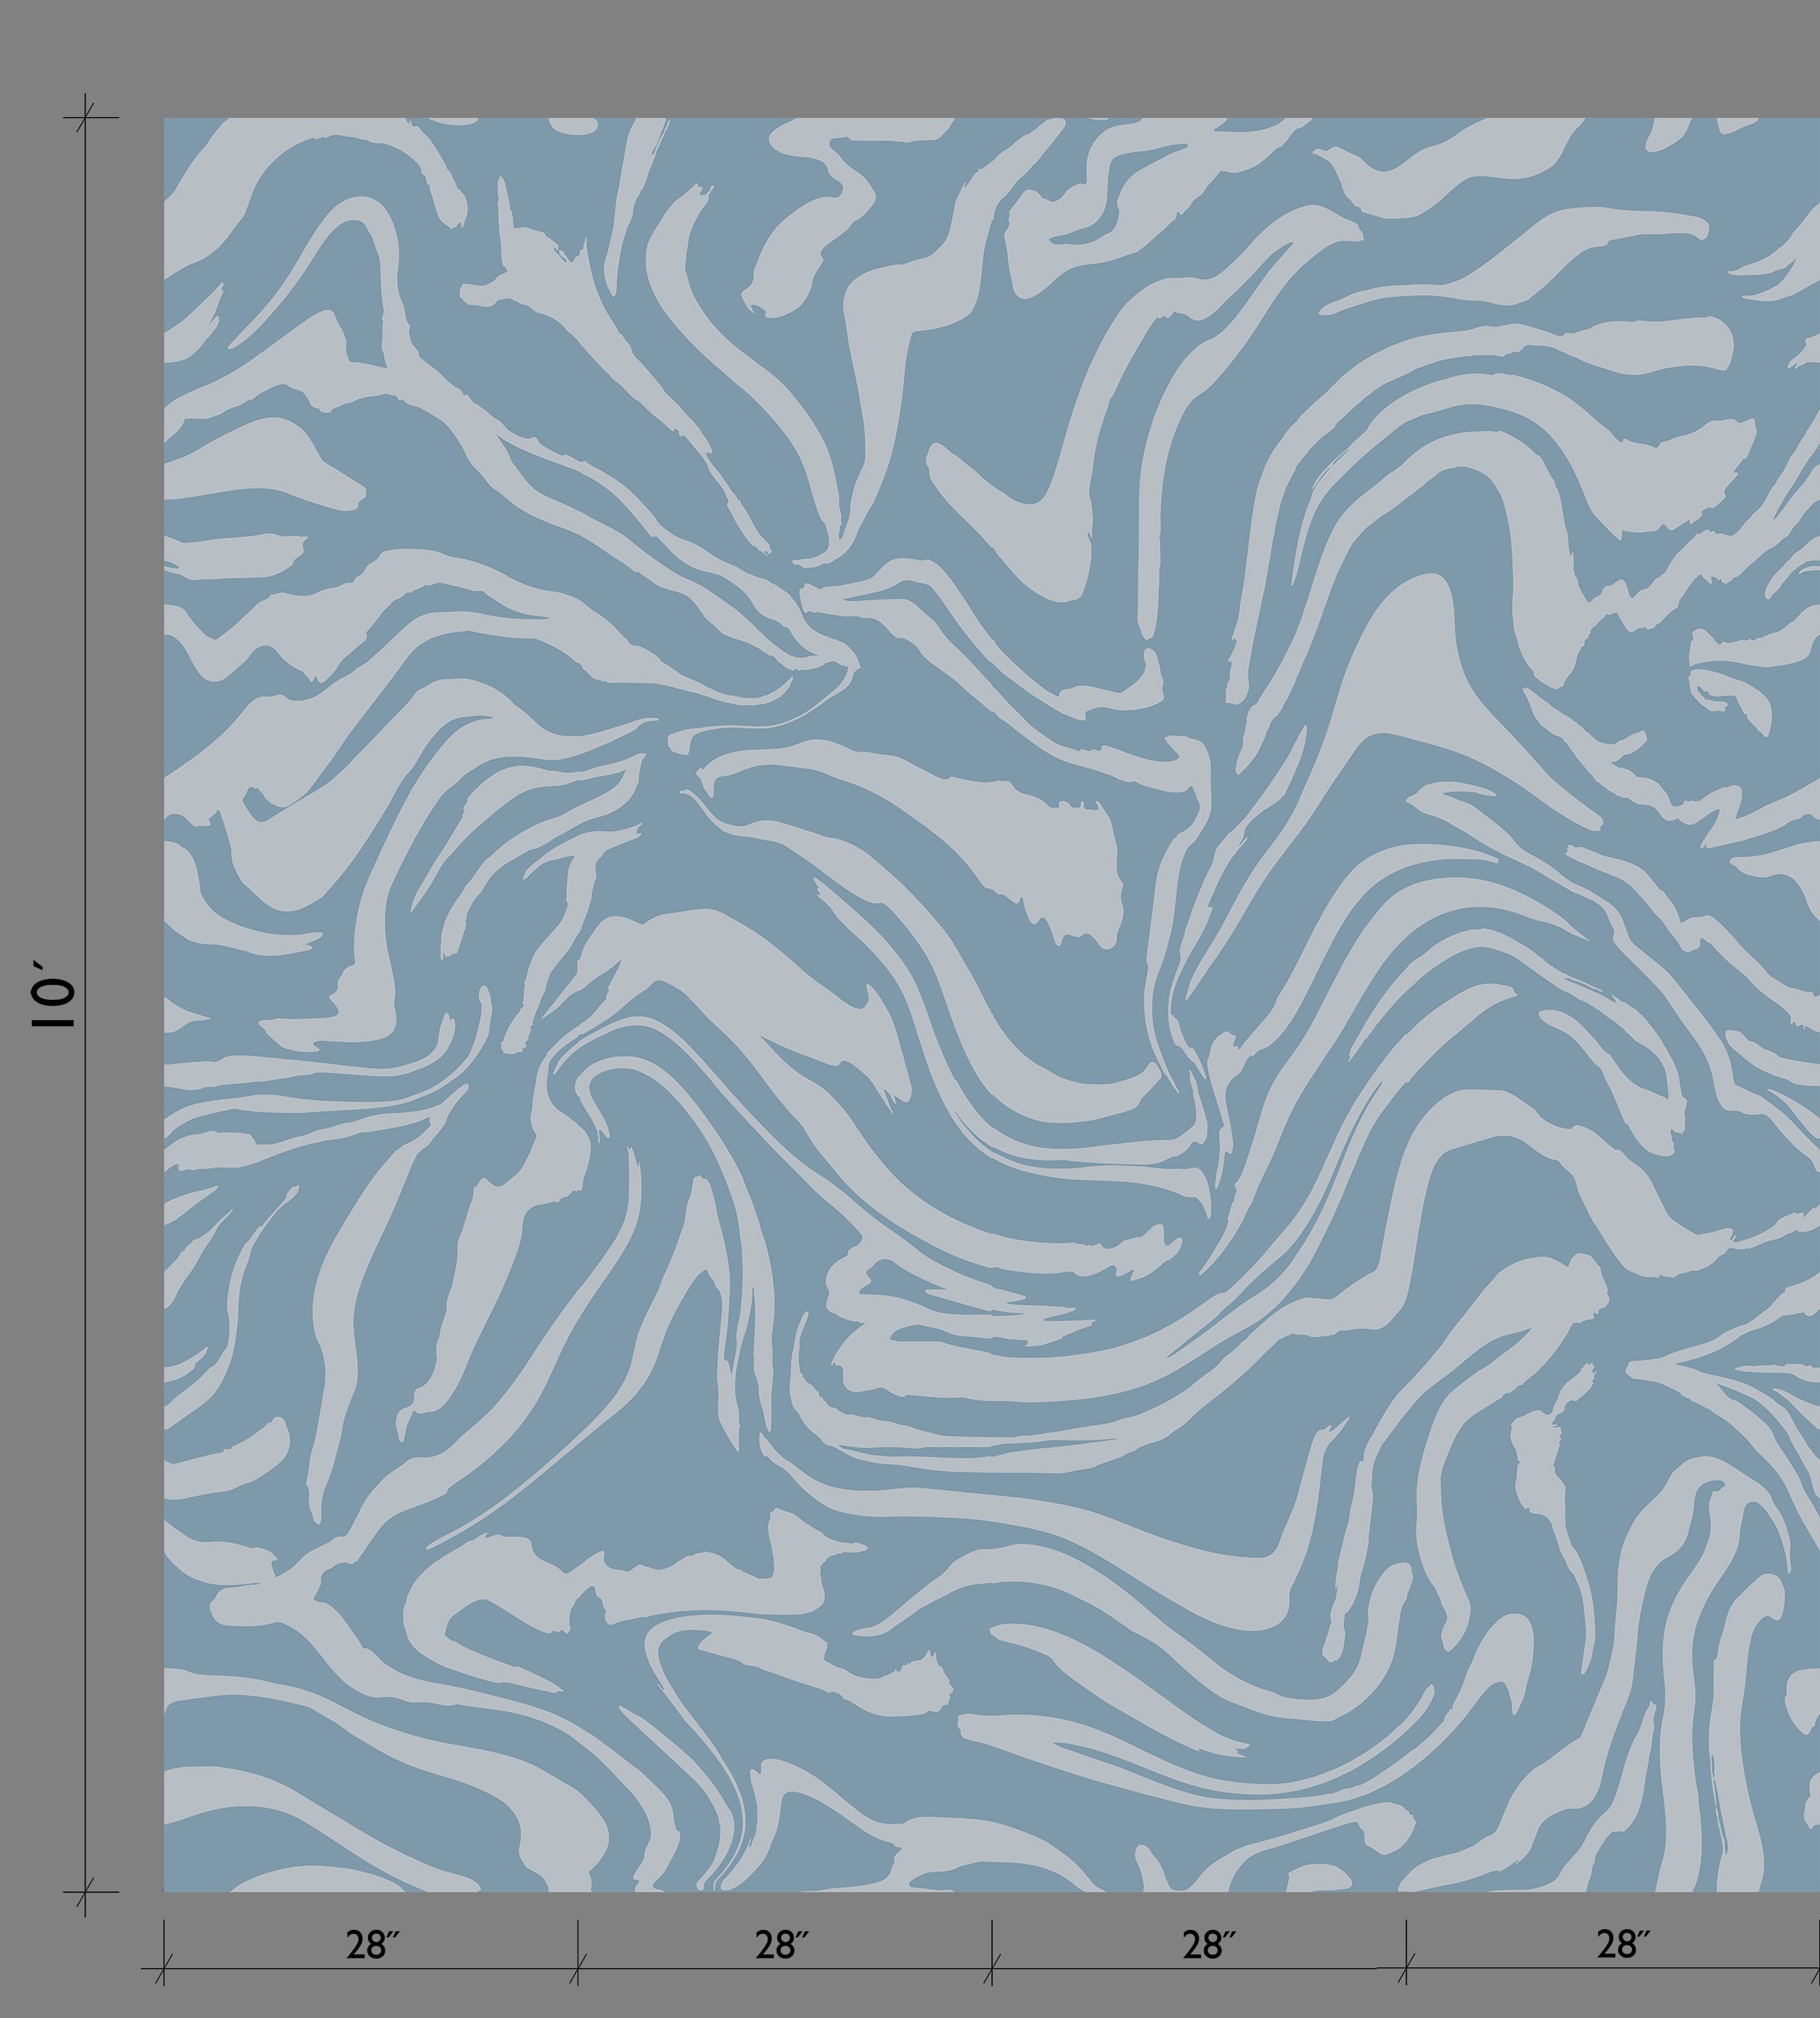The width and height of the screenshot is (1820, 2018).
Task: Click top tick of vertical dimension line
Action: pyautogui.click(x=86, y=117)
